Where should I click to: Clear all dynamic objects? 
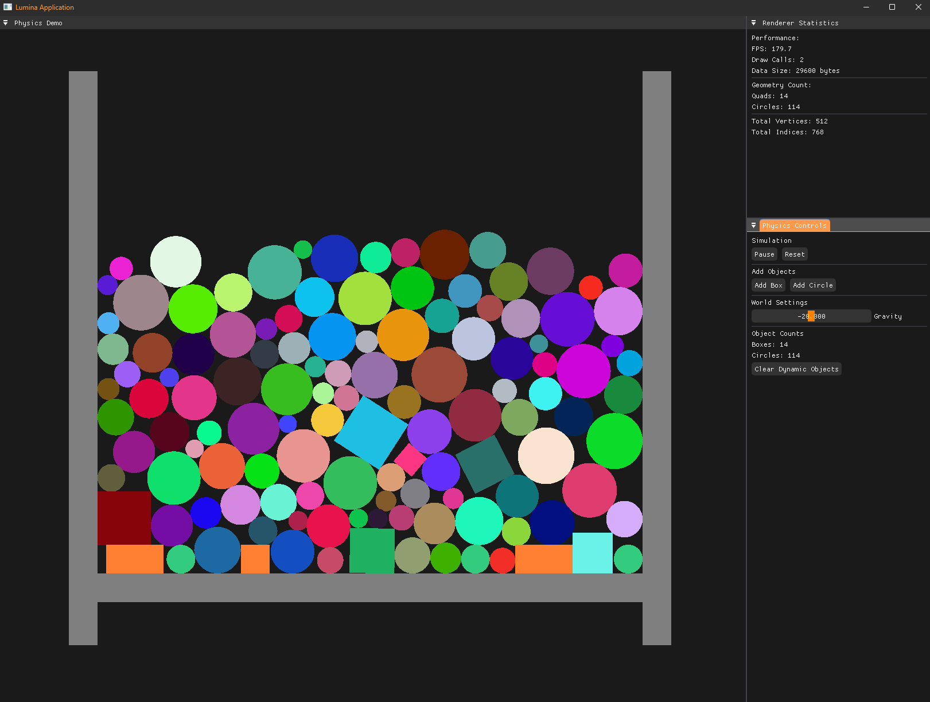pyautogui.click(x=796, y=369)
